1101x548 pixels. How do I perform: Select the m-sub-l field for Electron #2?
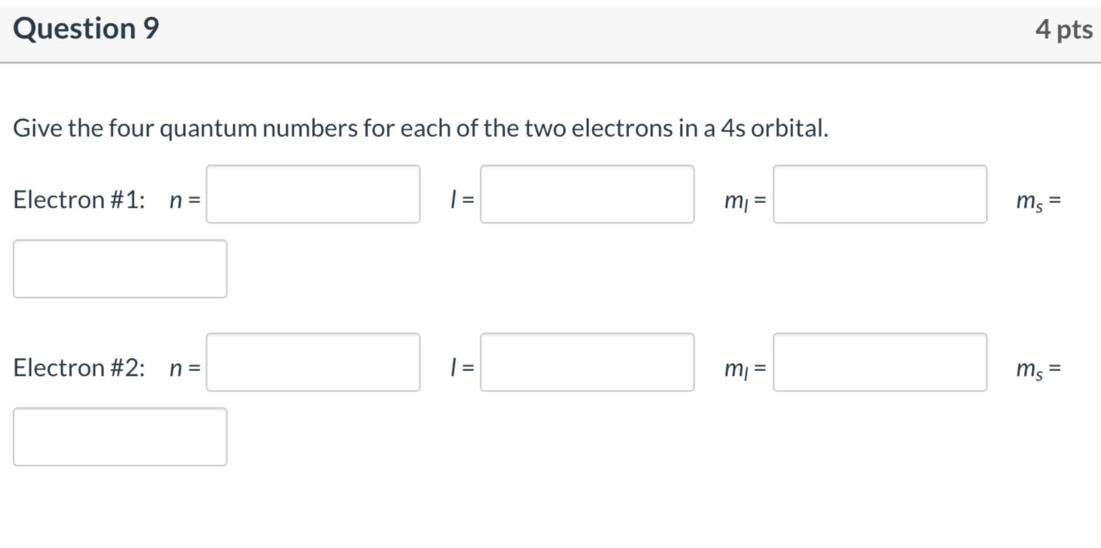880,362
